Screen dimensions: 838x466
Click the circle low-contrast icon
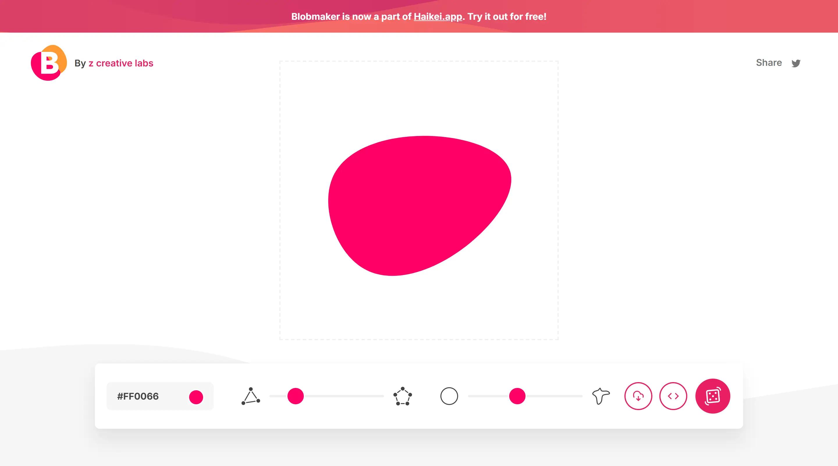click(449, 396)
